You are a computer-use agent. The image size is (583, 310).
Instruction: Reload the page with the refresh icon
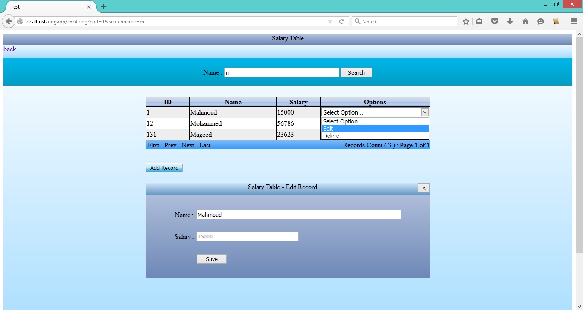click(x=342, y=21)
